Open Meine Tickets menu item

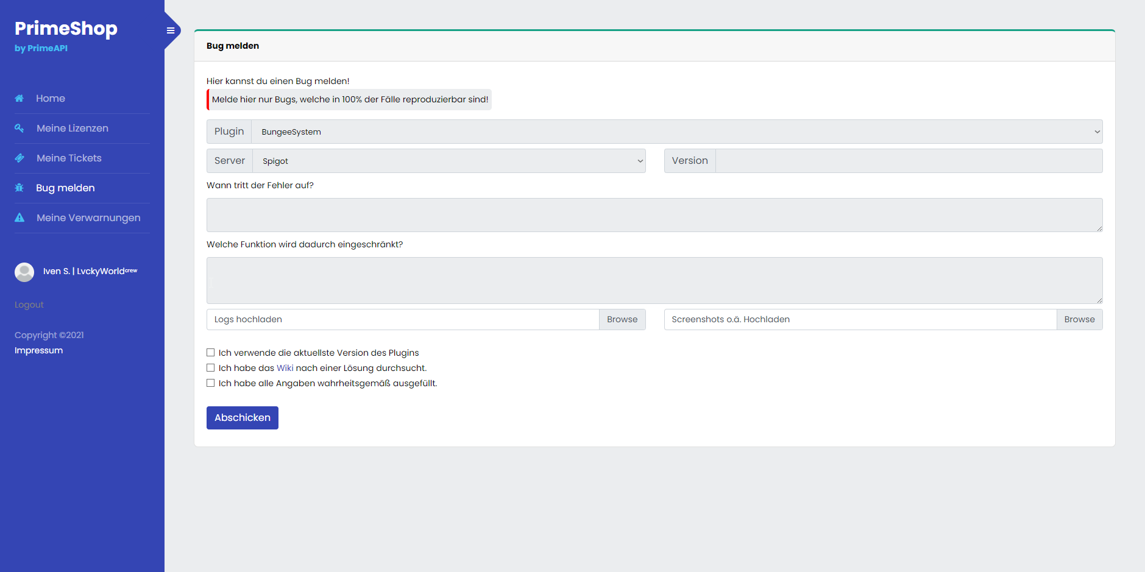(x=69, y=158)
